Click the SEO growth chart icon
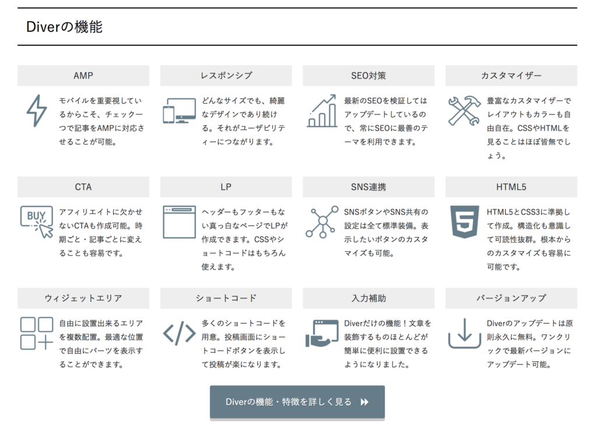This screenshot has height=437, width=597. (322, 110)
